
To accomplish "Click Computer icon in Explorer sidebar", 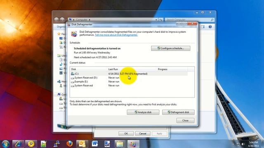I will [x=59, y=95].
